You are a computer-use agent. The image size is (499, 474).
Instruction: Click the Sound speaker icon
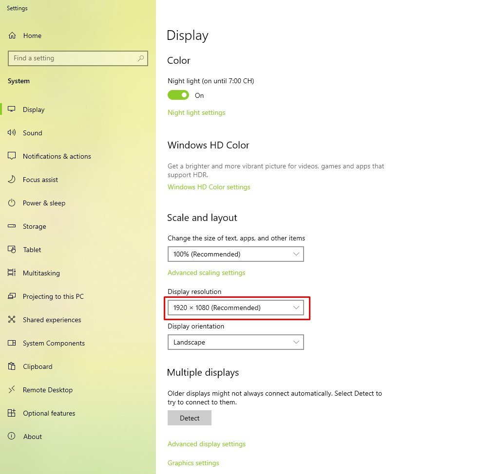12,133
